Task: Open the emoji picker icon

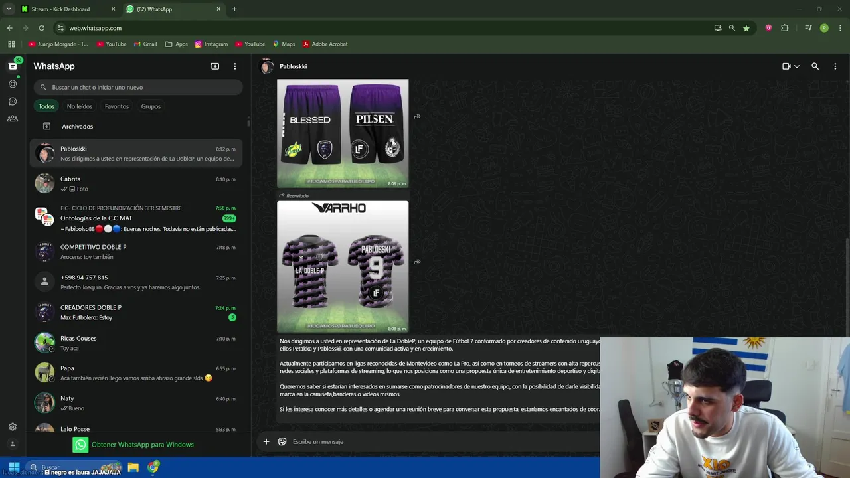Action: click(282, 441)
